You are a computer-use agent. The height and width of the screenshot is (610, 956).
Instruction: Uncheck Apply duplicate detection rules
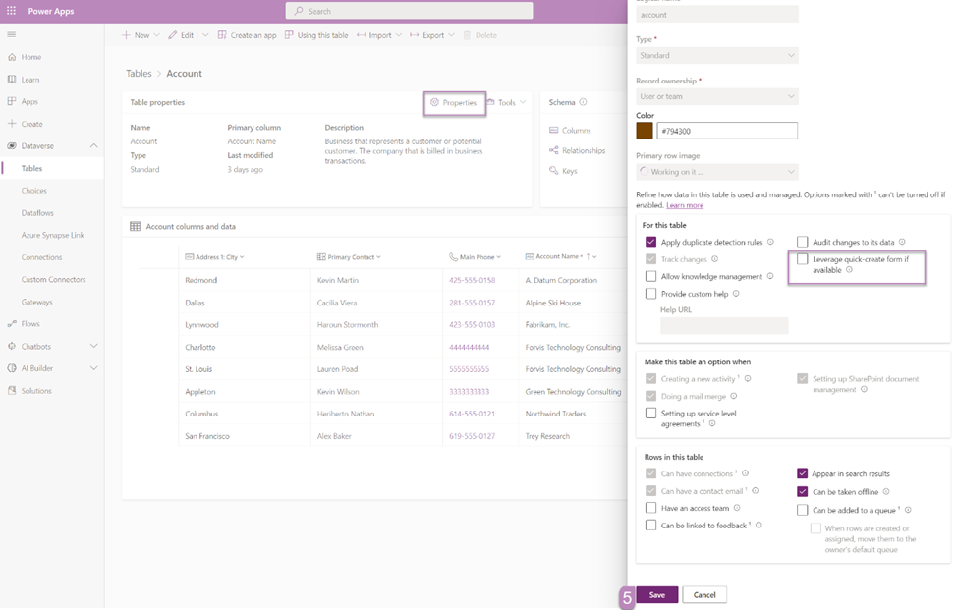650,242
